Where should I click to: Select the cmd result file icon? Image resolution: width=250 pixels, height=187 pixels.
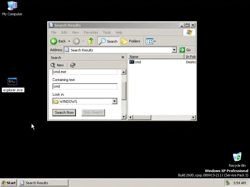tap(132, 62)
